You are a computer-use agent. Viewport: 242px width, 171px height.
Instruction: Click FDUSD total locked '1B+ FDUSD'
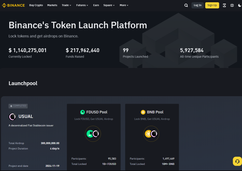[x=109, y=164]
